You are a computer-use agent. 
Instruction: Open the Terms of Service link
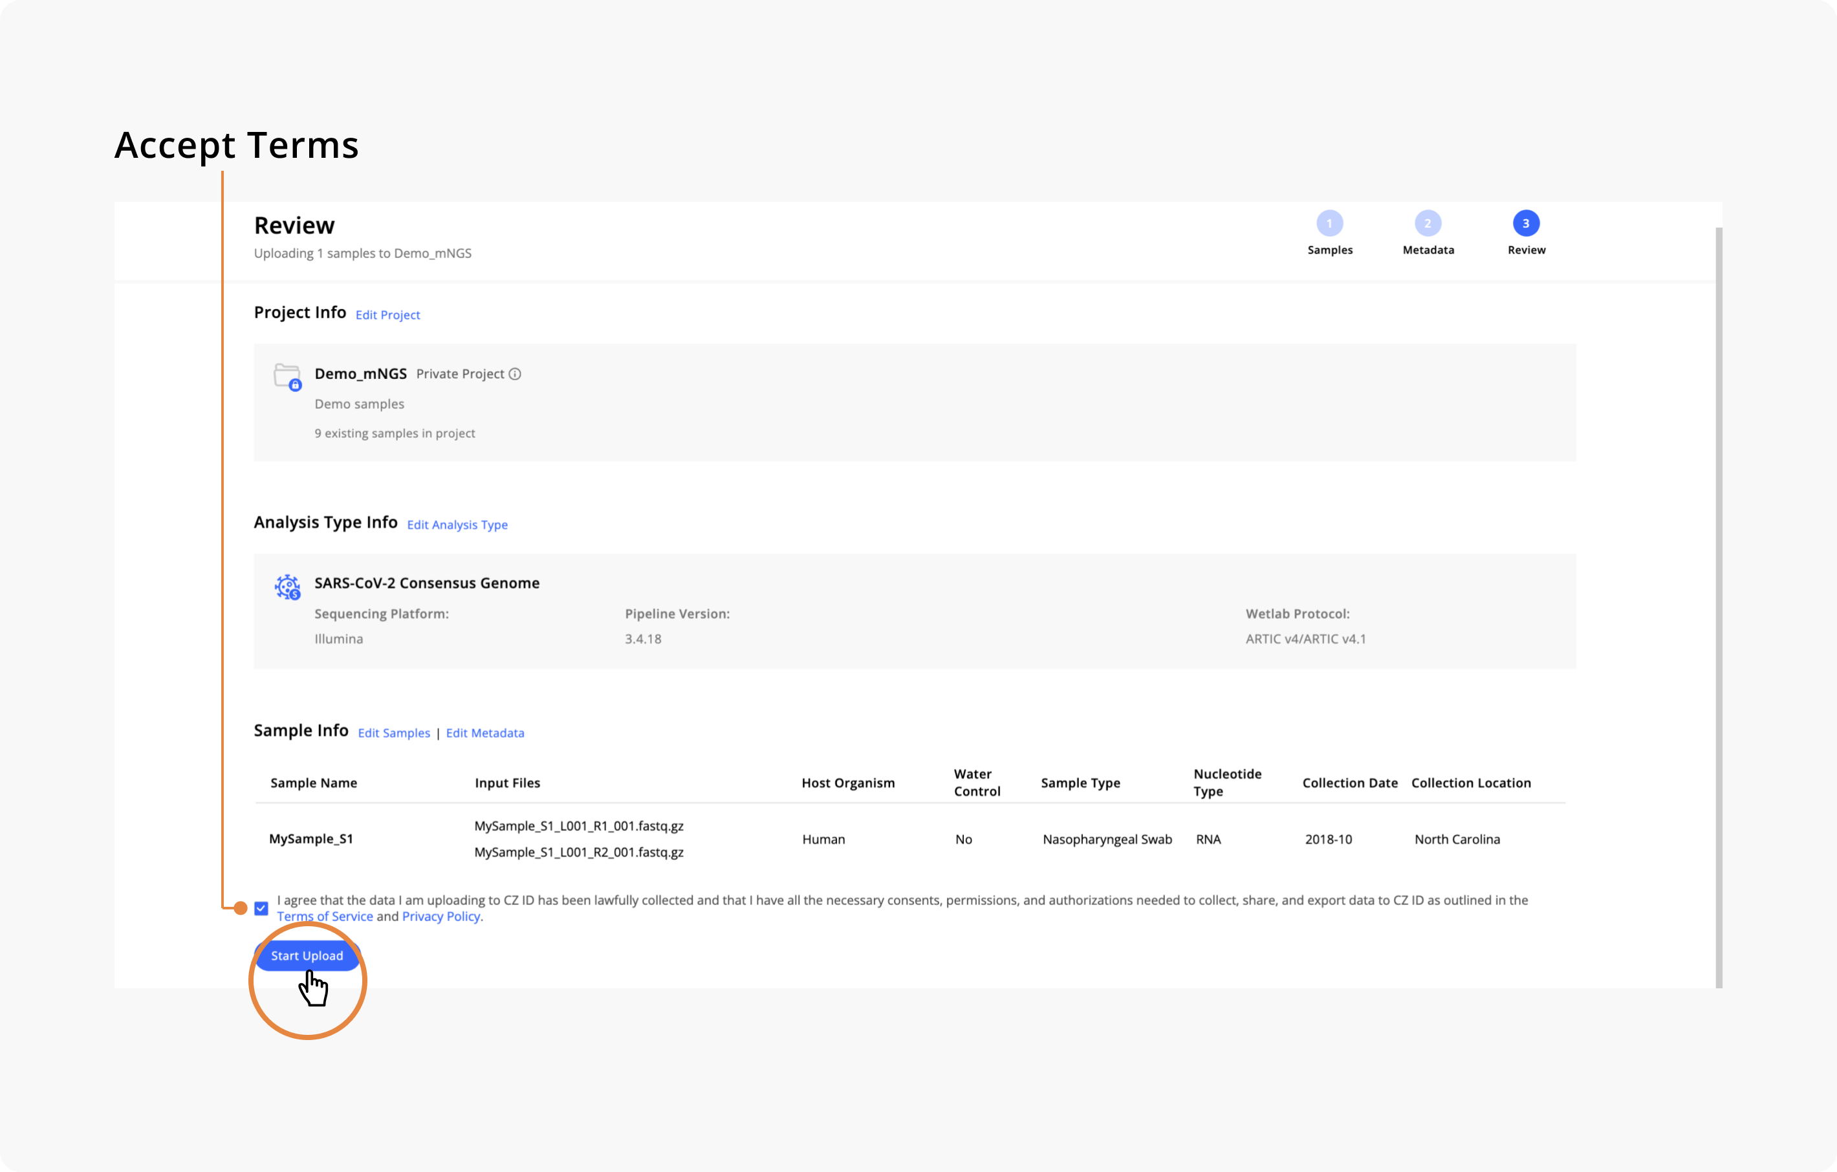pos(325,917)
